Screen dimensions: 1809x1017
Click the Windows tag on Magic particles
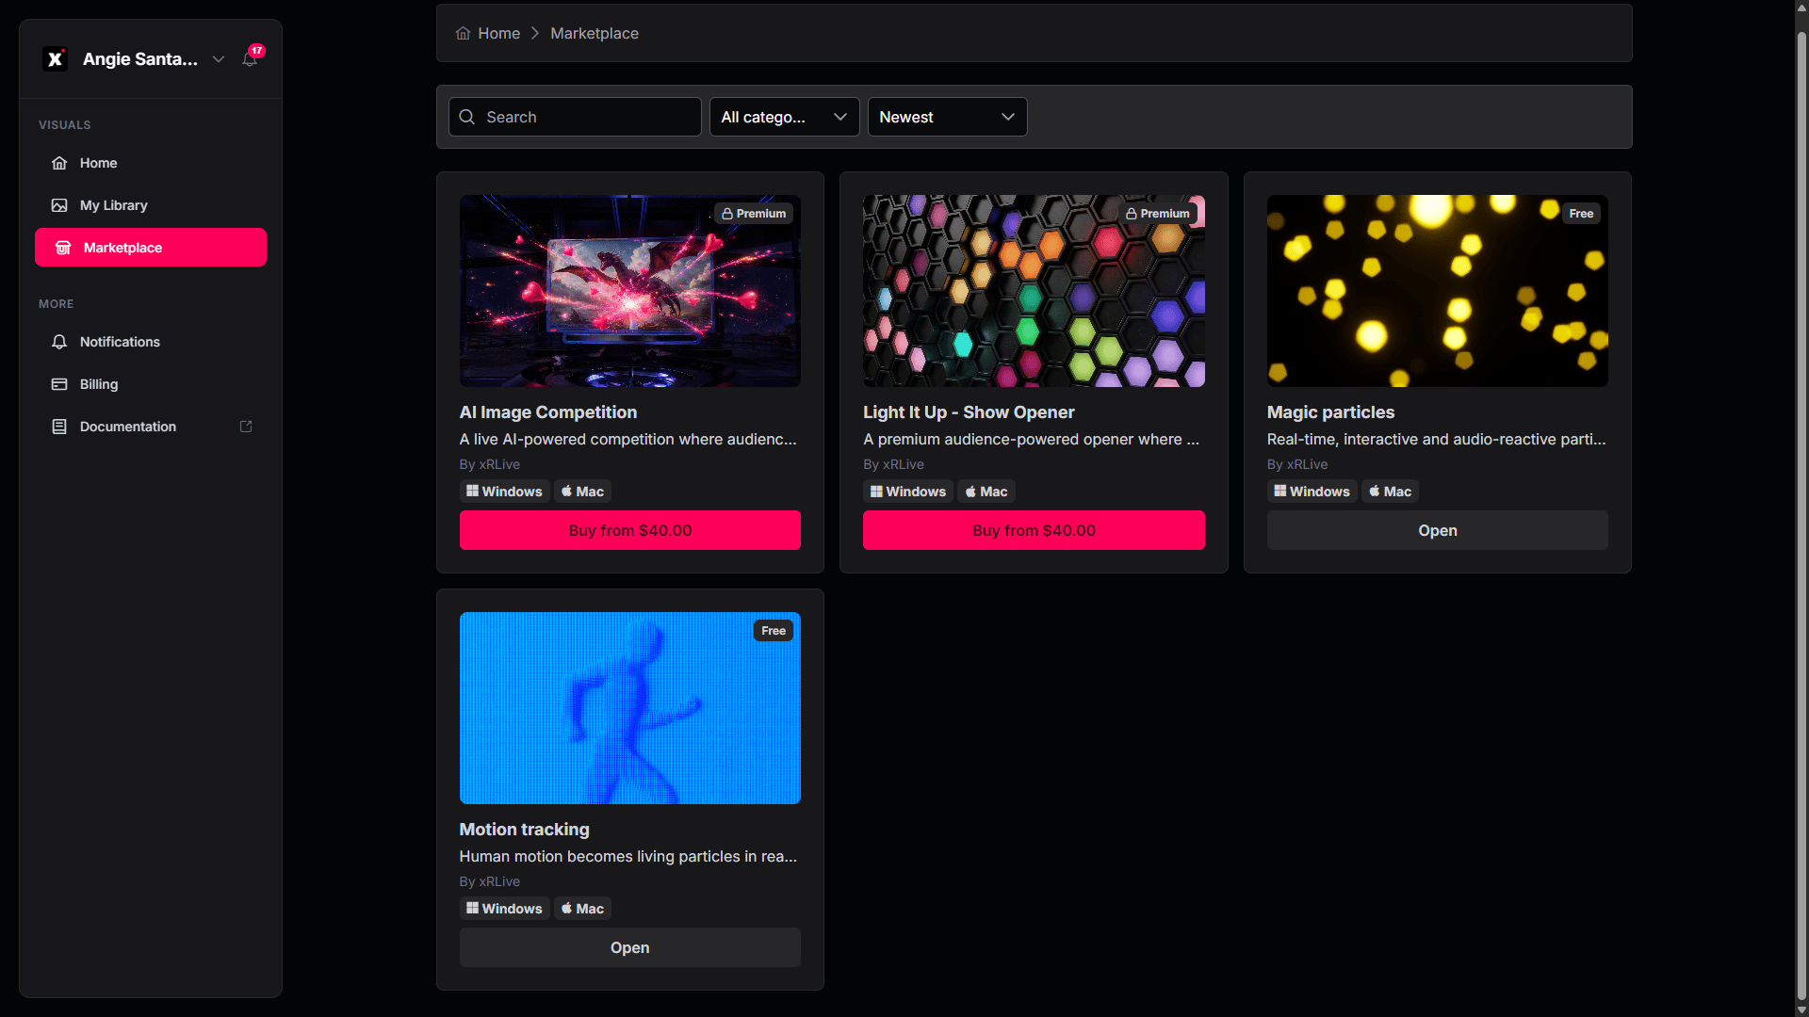click(1312, 492)
